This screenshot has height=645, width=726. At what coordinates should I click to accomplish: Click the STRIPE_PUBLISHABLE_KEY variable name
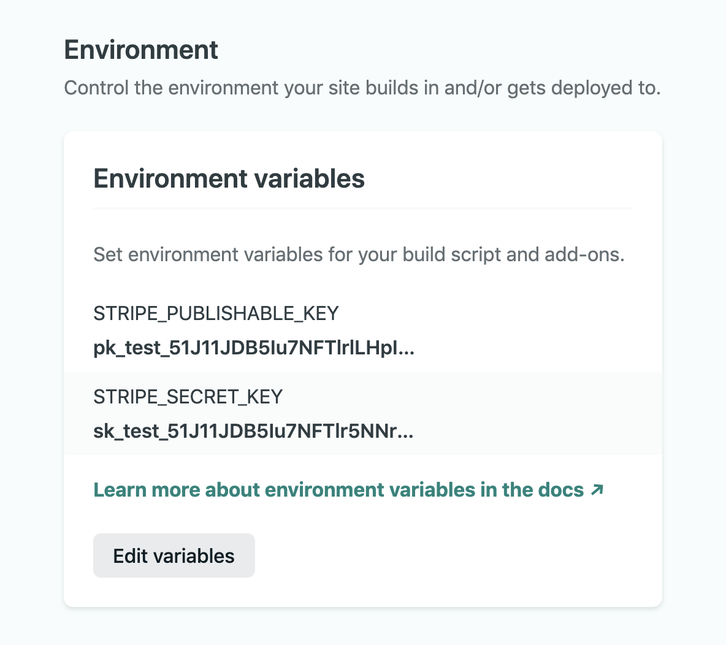click(215, 313)
